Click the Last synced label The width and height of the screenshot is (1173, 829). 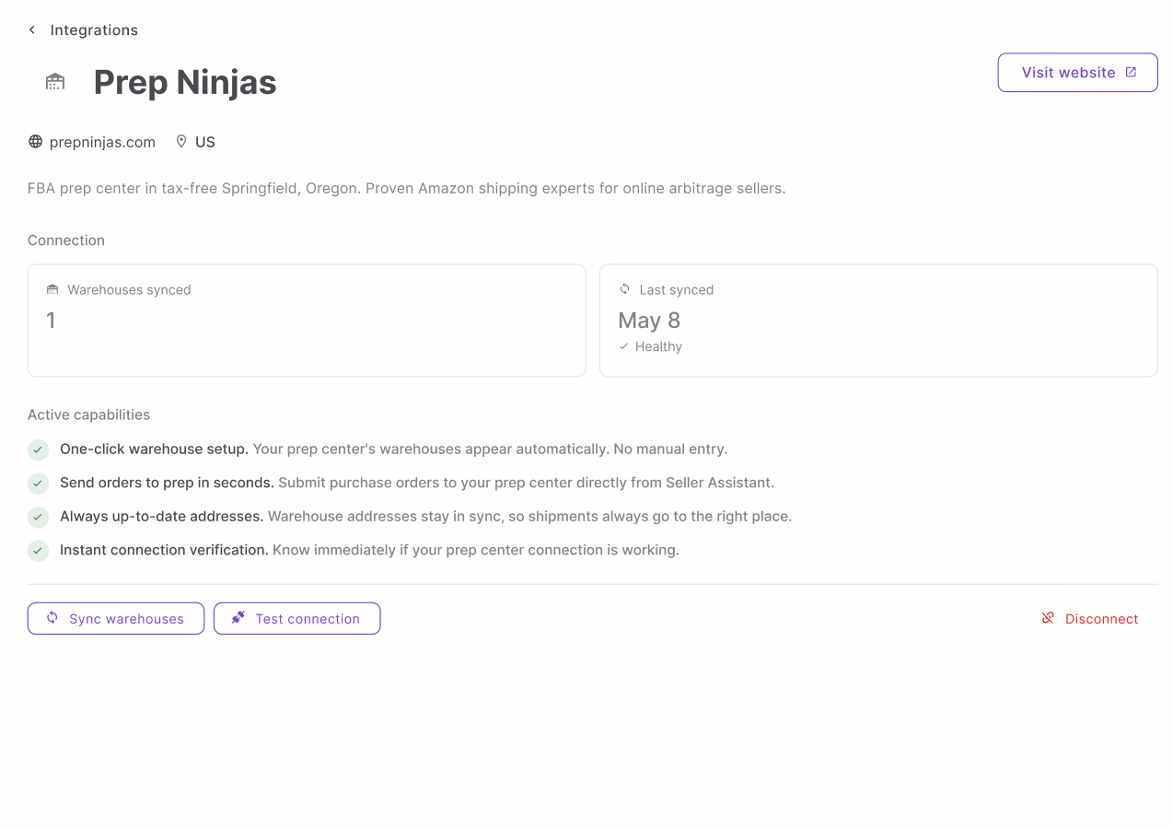click(x=677, y=289)
